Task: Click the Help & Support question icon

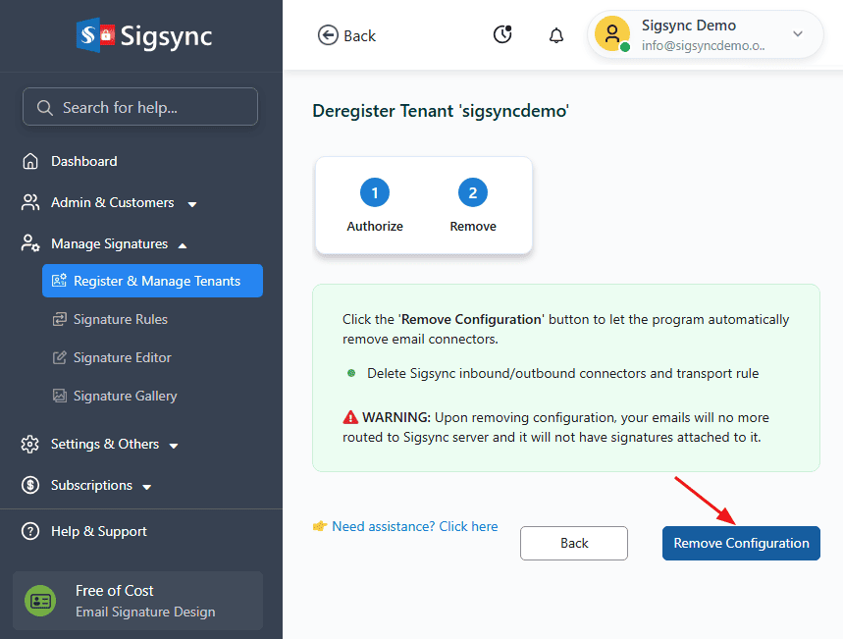Action: (31, 531)
